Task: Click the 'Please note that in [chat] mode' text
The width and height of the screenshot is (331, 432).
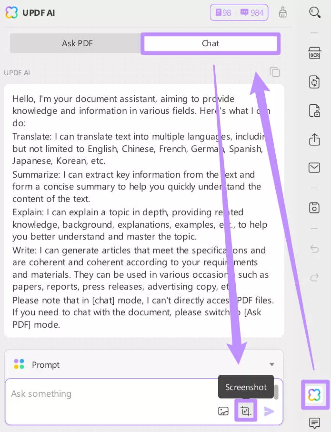Action: pos(143,312)
